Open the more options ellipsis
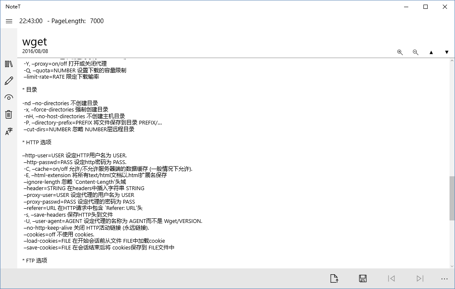Viewport: 455px width, 289px height. coord(444,279)
